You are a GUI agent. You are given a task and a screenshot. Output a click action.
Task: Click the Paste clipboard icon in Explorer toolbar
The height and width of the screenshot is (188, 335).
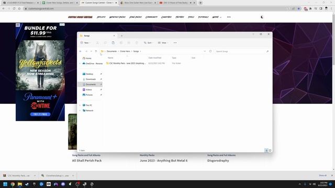tap(113, 43)
